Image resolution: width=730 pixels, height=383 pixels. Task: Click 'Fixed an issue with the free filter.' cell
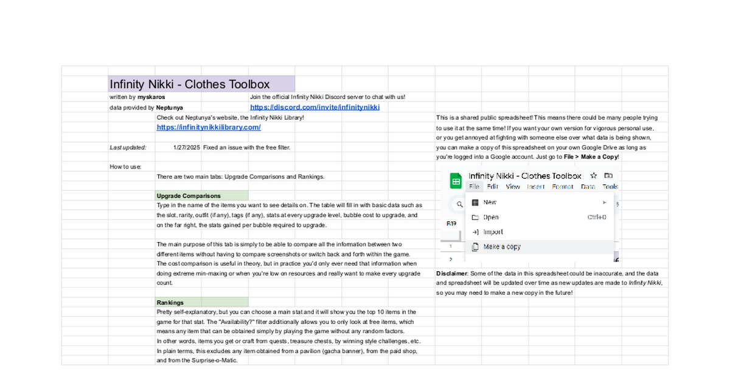pyautogui.click(x=247, y=147)
